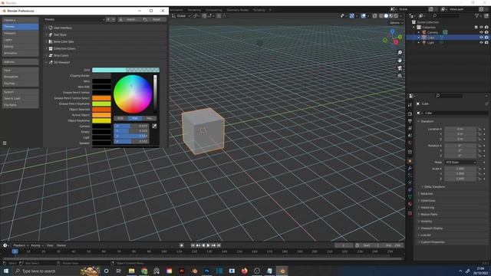Open the Playback menu in timeline
Image resolution: width=491 pixels, height=276 pixels.
(21, 245)
